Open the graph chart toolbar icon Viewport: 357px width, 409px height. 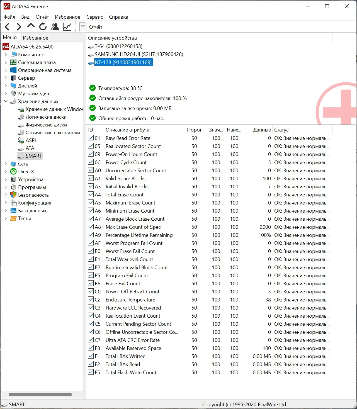[x=67, y=27]
